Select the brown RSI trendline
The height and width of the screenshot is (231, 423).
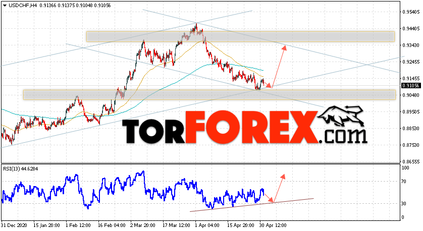coord(252,205)
